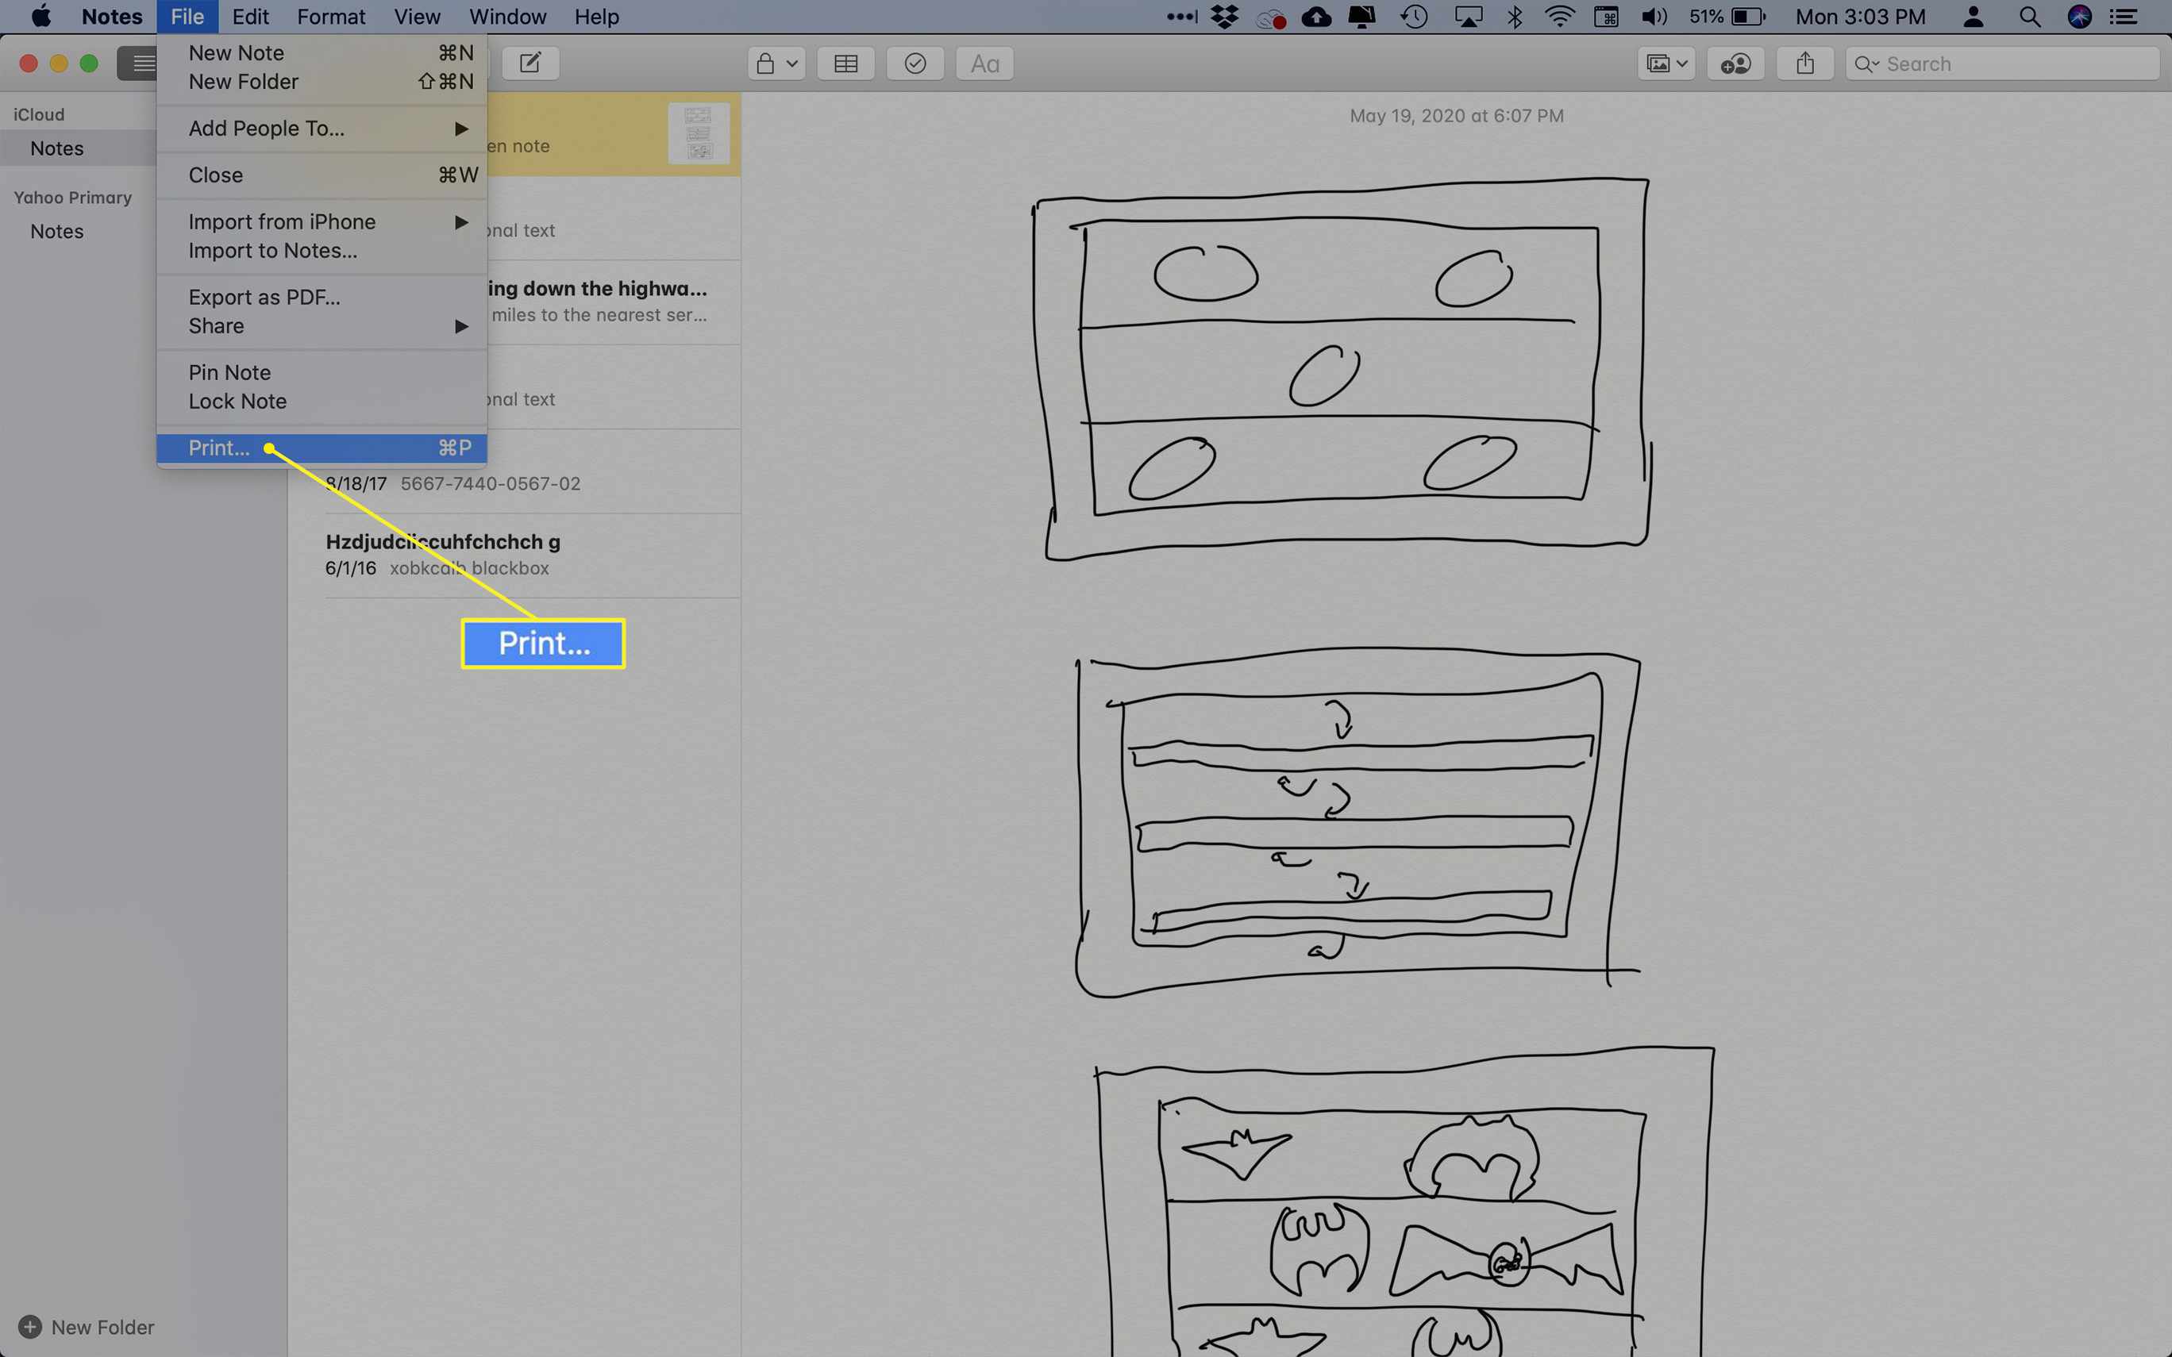Toggle Lock Note option
The width and height of the screenshot is (2172, 1357).
pos(236,400)
